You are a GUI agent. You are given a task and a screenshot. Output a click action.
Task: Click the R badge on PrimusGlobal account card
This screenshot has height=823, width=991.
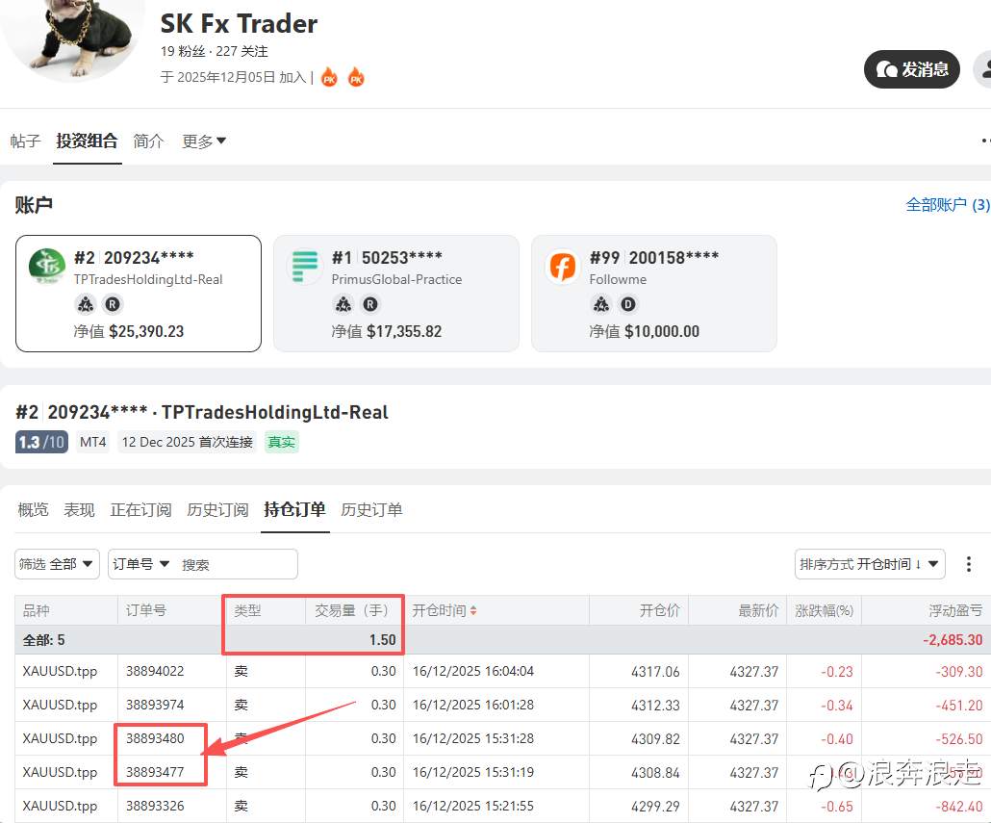(370, 305)
